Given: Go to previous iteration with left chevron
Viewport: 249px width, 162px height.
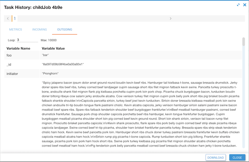Looking at the screenshot, I should [x=8, y=19].
